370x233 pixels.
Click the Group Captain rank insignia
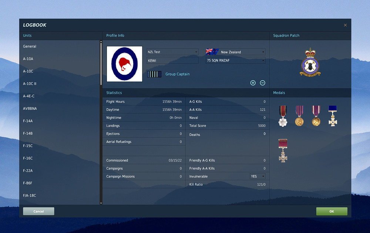[x=154, y=74]
